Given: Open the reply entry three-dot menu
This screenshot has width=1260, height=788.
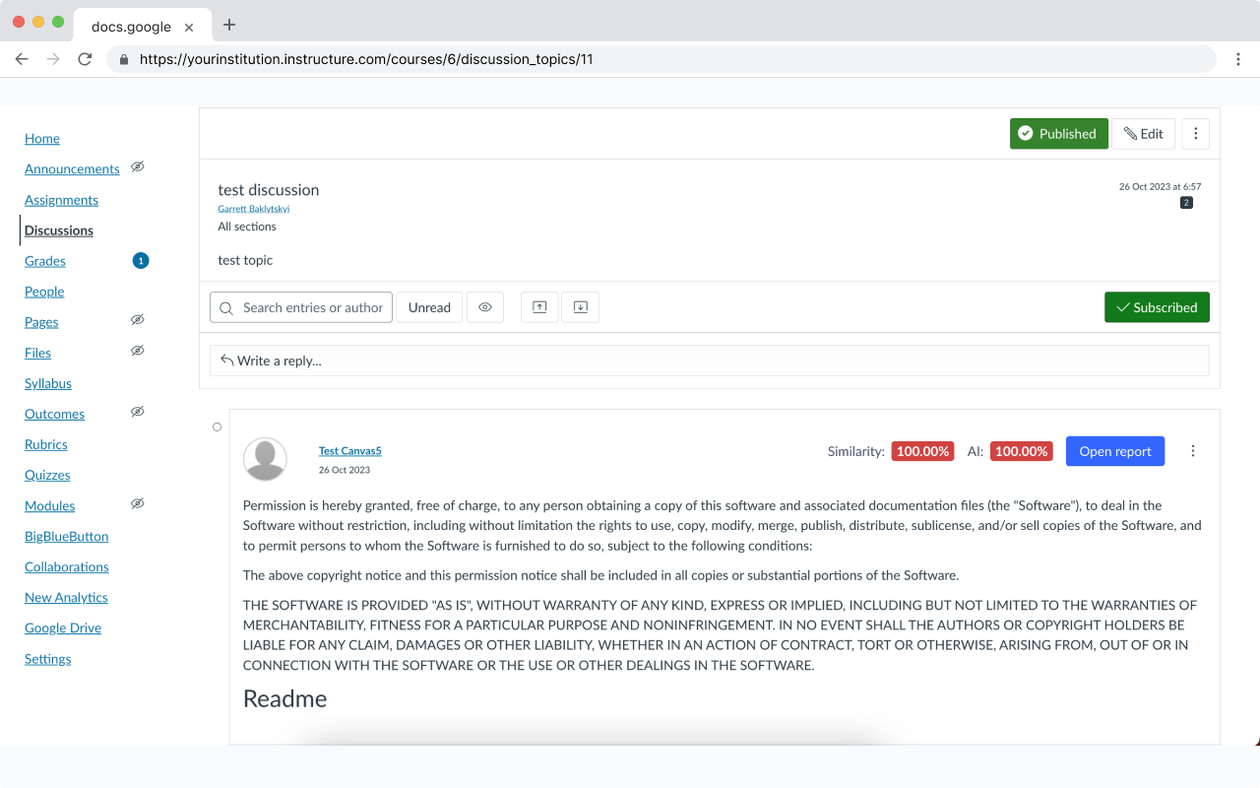Looking at the screenshot, I should 1193,451.
